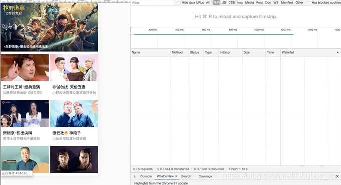Sort requests by Time column
Image resolution: width=341 pixels, height=185 pixels.
pyautogui.click(x=273, y=52)
